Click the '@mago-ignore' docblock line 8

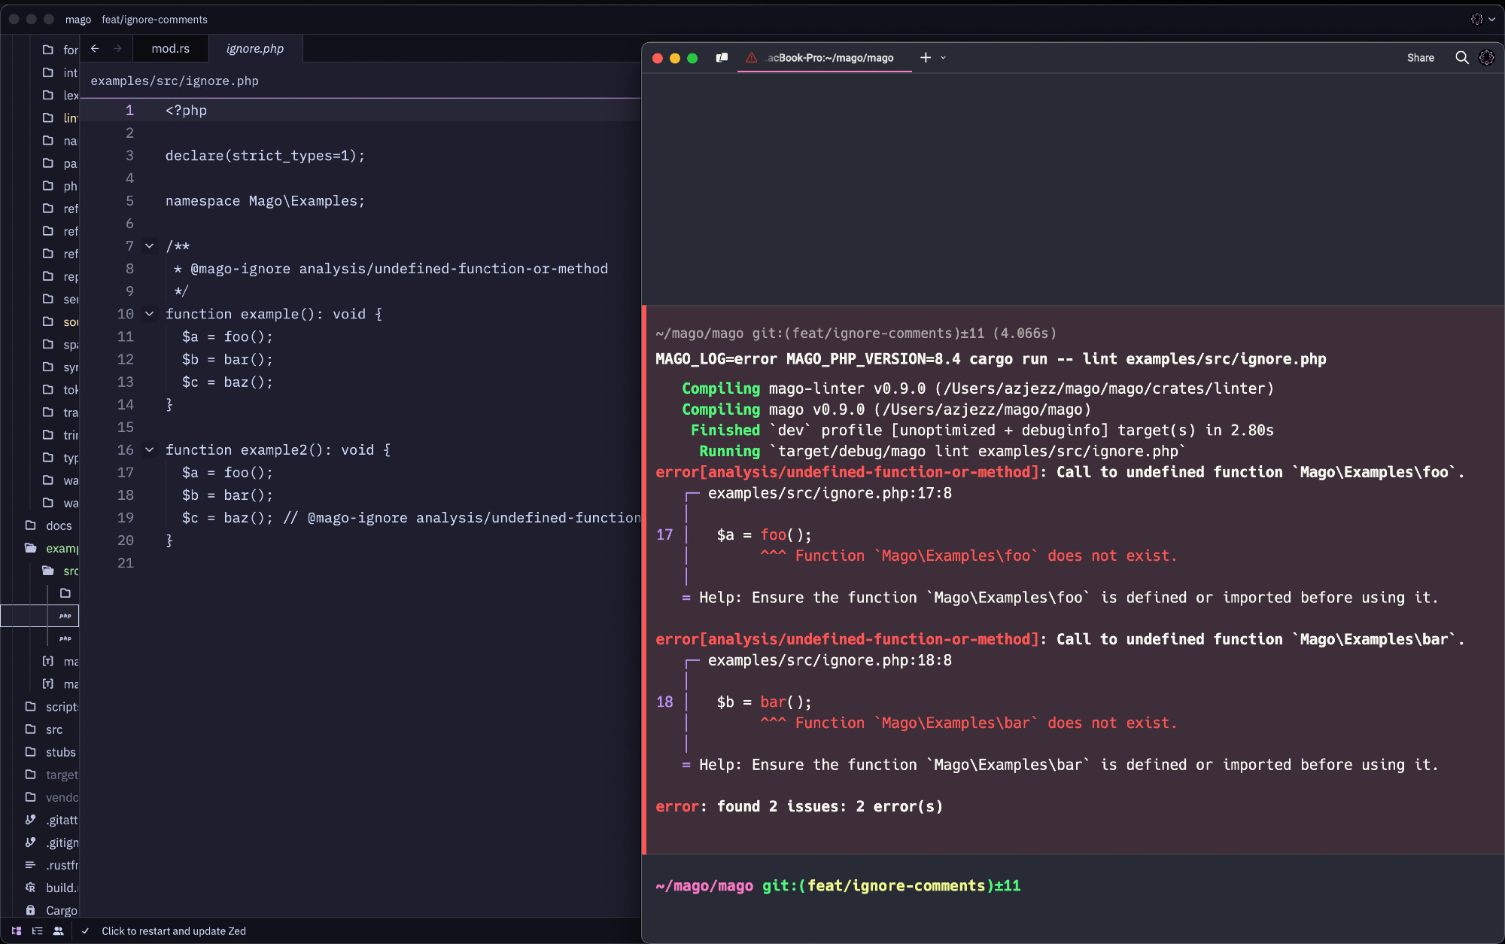click(x=391, y=269)
